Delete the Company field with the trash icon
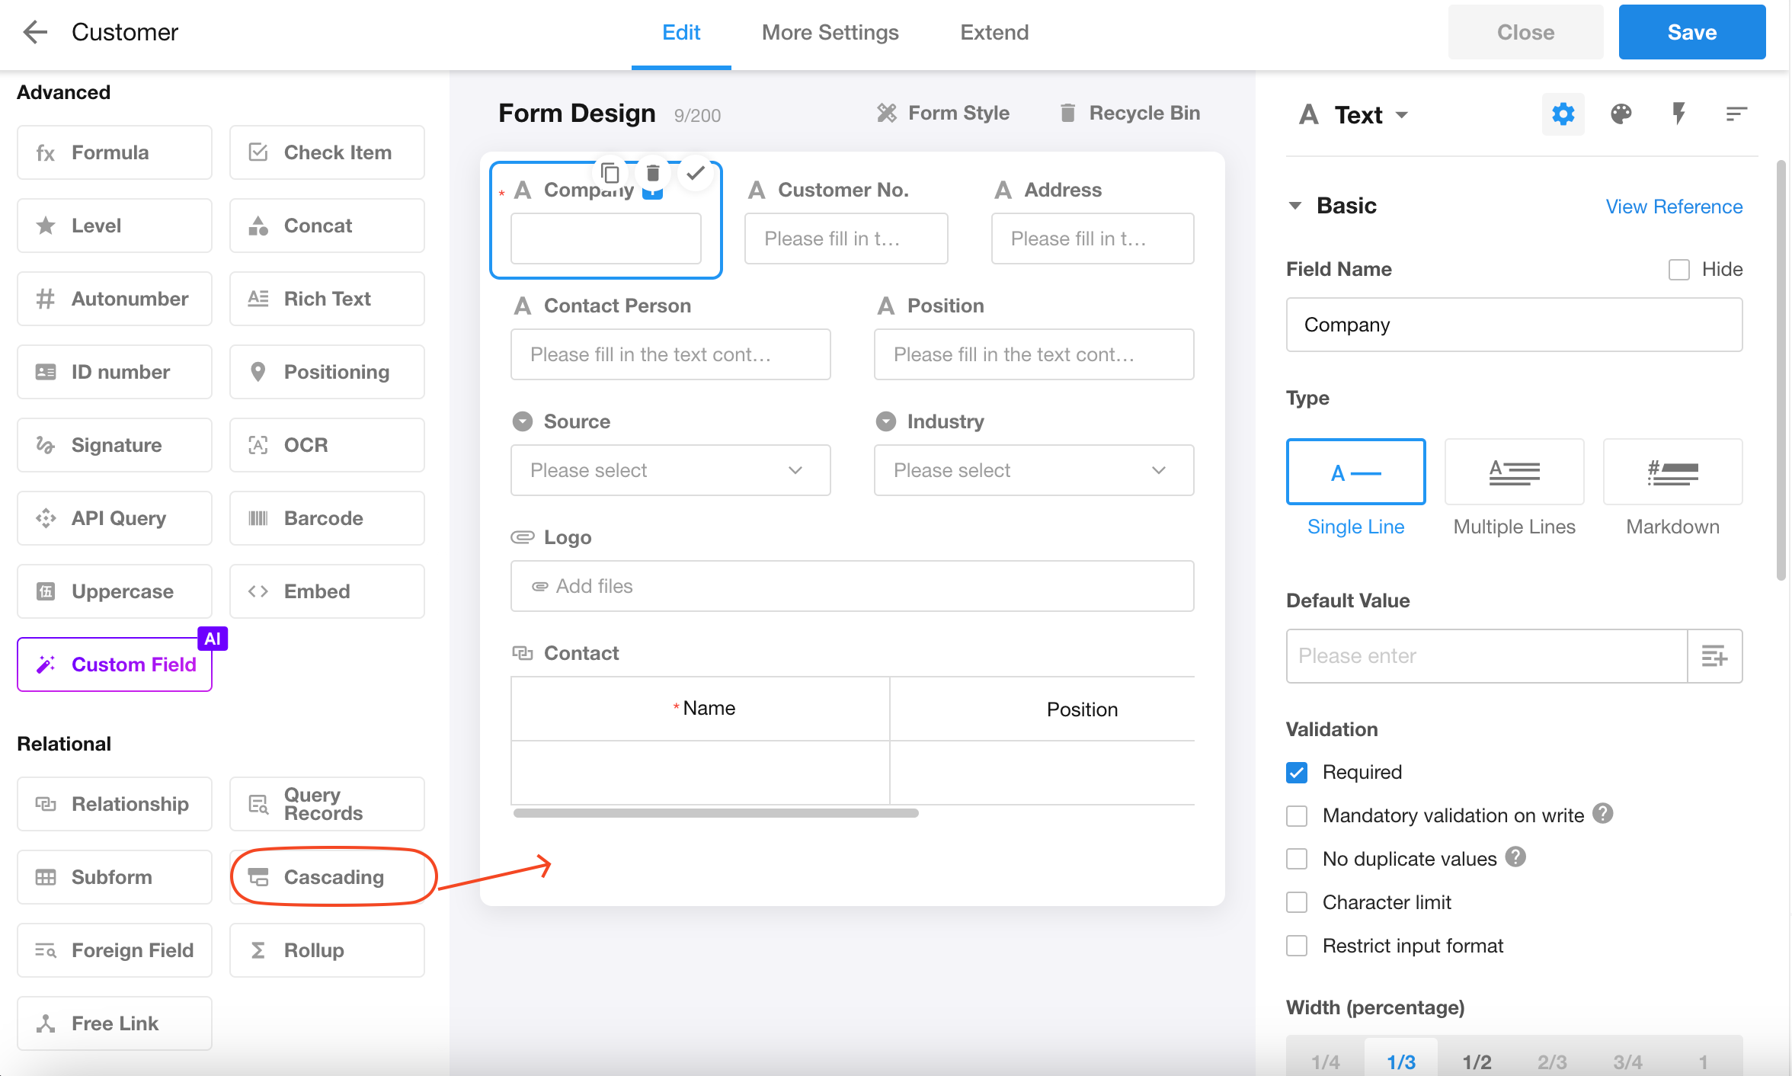The image size is (1792, 1076). 653,173
